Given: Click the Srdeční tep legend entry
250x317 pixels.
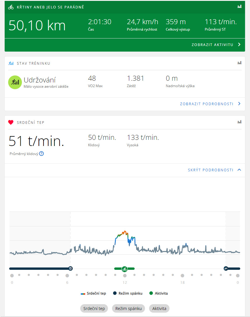Looking at the screenshot, I should [93, 293].
